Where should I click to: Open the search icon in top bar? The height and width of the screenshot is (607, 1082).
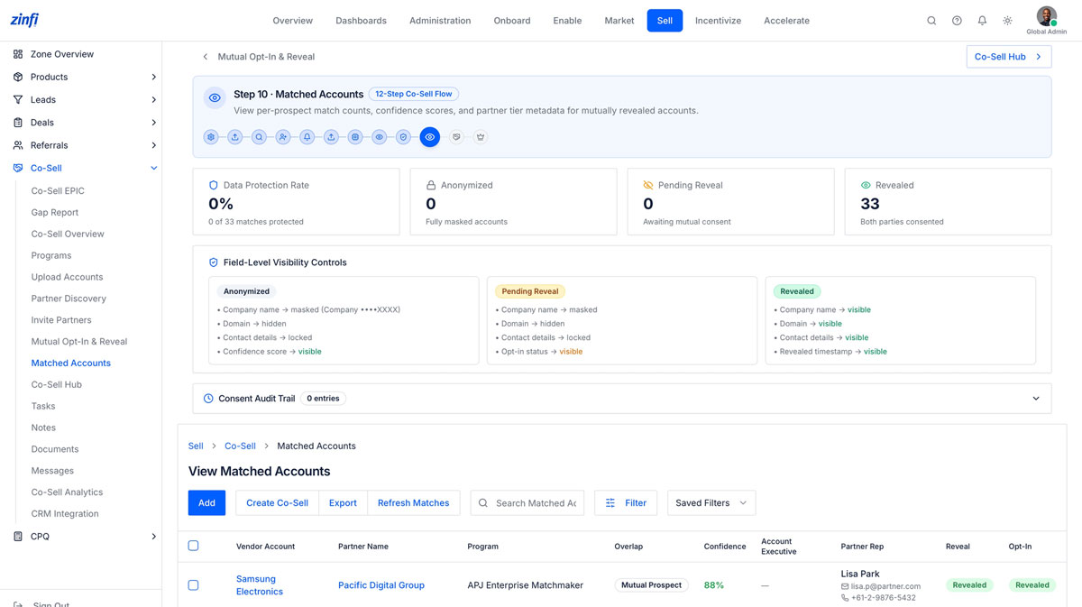pyautogui.click(x=931, y=21)
